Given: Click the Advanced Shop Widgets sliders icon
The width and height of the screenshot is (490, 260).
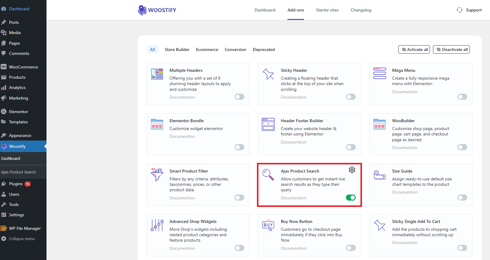Looking at the screenshot, I should (157, 225).
